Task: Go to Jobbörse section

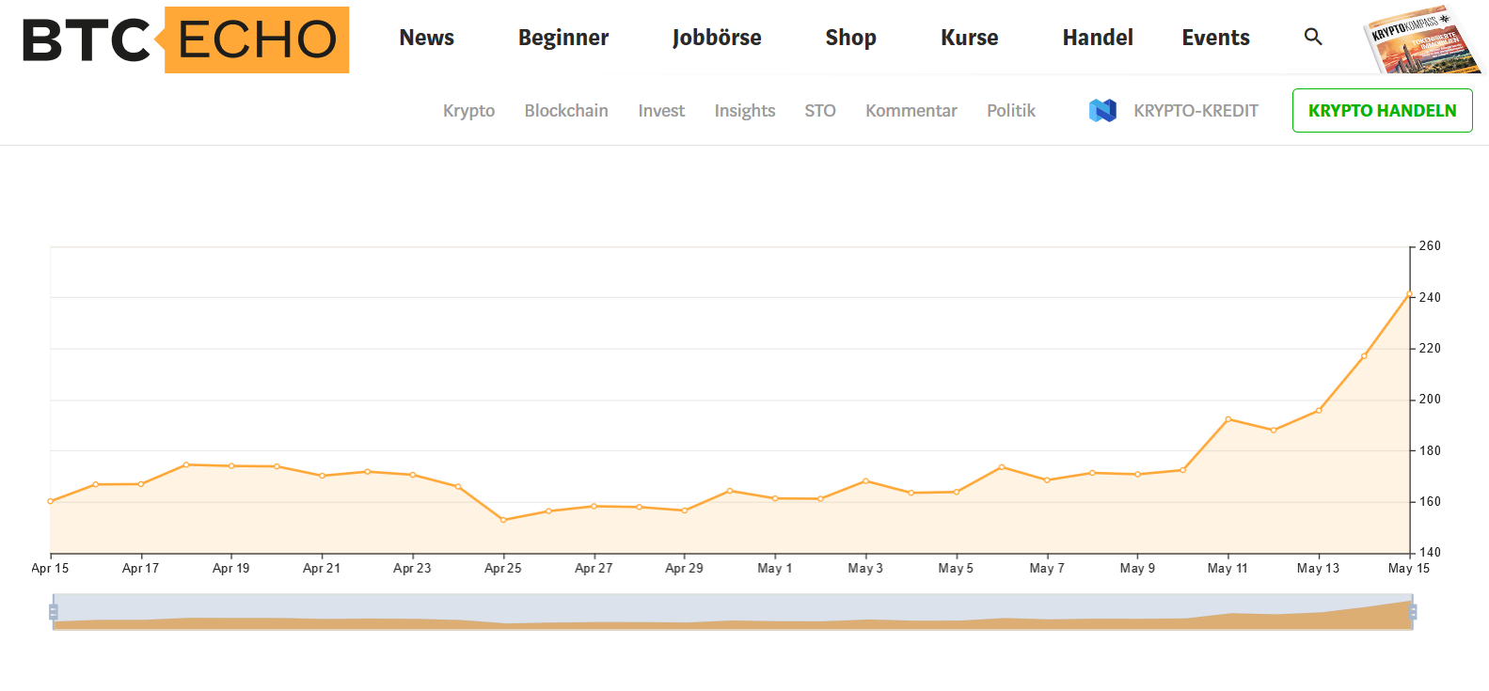Action: click(x=717, y=38)
